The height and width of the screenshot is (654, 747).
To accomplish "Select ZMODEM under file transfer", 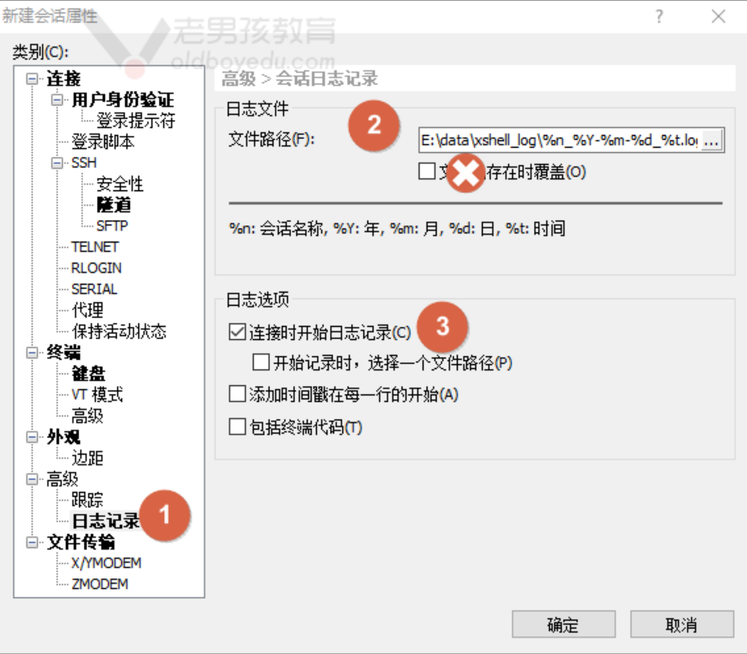I will click(100, 584).
